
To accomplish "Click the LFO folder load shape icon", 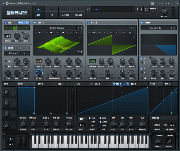I will point(81,119).
